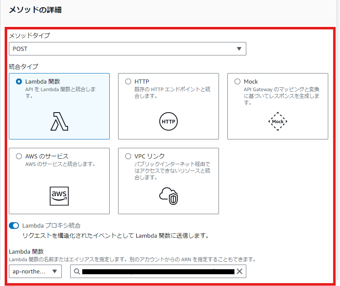The image size is (340, 286).
Task: Click the VPC link cloud shield icon
Action: pyautogui.click(x=169, y=196)
